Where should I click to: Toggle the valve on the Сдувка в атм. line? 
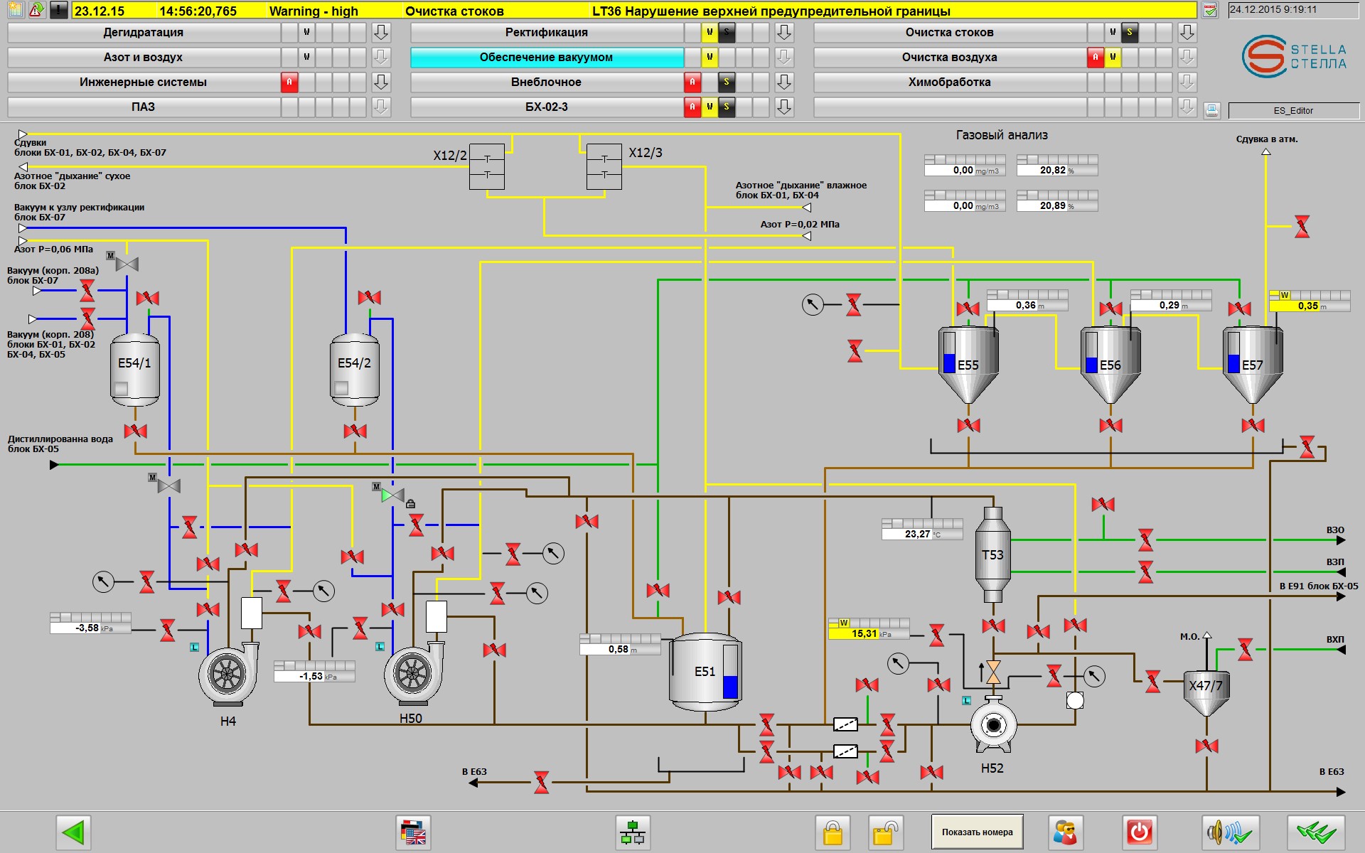[x=1302, y=227]
